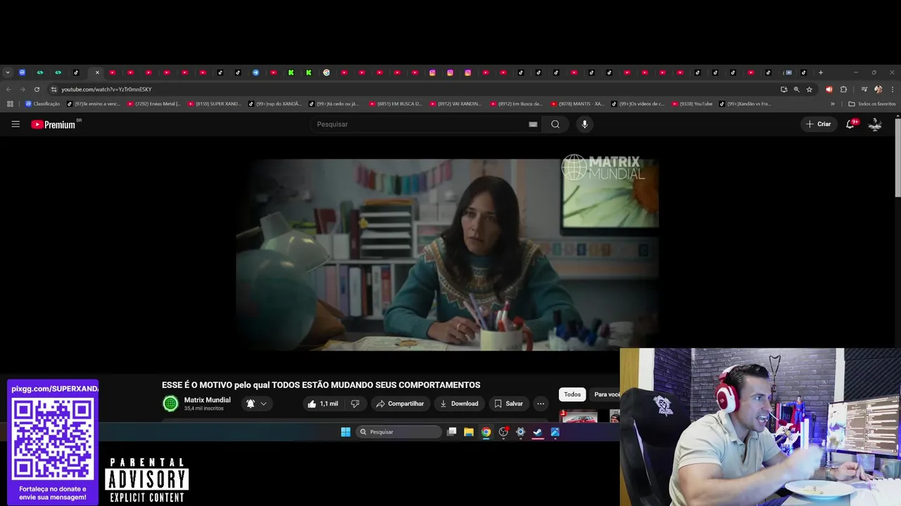Open the Matrix Mundial channel name link
This screenshot has width=901, height=506.
pyautogui.click(x=207, y=400)
